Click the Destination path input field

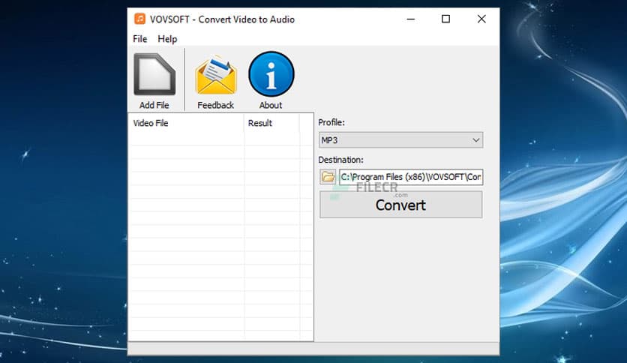tap(411, 177)
